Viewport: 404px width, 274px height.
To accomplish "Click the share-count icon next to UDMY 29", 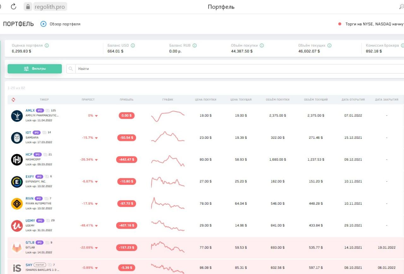I will click(48, 221).
